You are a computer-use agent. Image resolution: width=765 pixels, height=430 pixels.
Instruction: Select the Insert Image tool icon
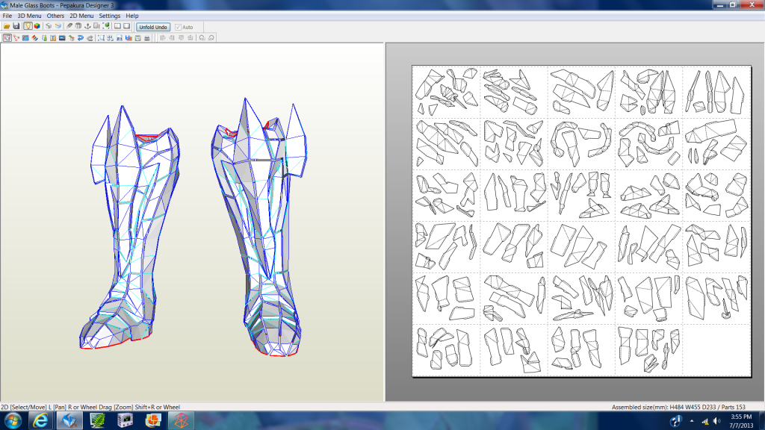(x=62, y=37)
